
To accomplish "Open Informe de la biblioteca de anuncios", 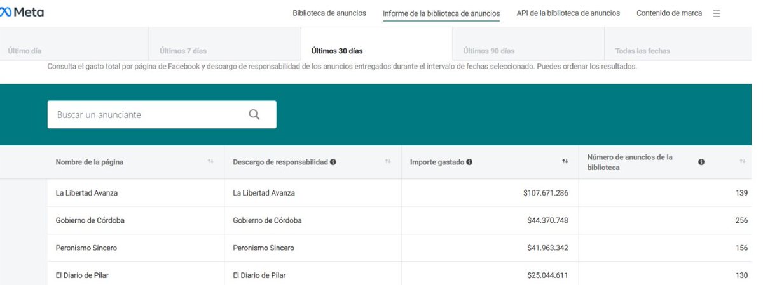I will tap(441, 13).
